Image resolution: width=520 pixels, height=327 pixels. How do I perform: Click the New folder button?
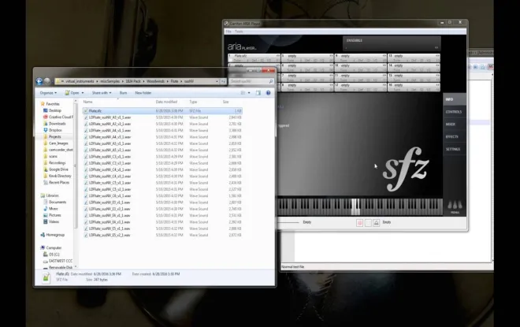point(143,93)
